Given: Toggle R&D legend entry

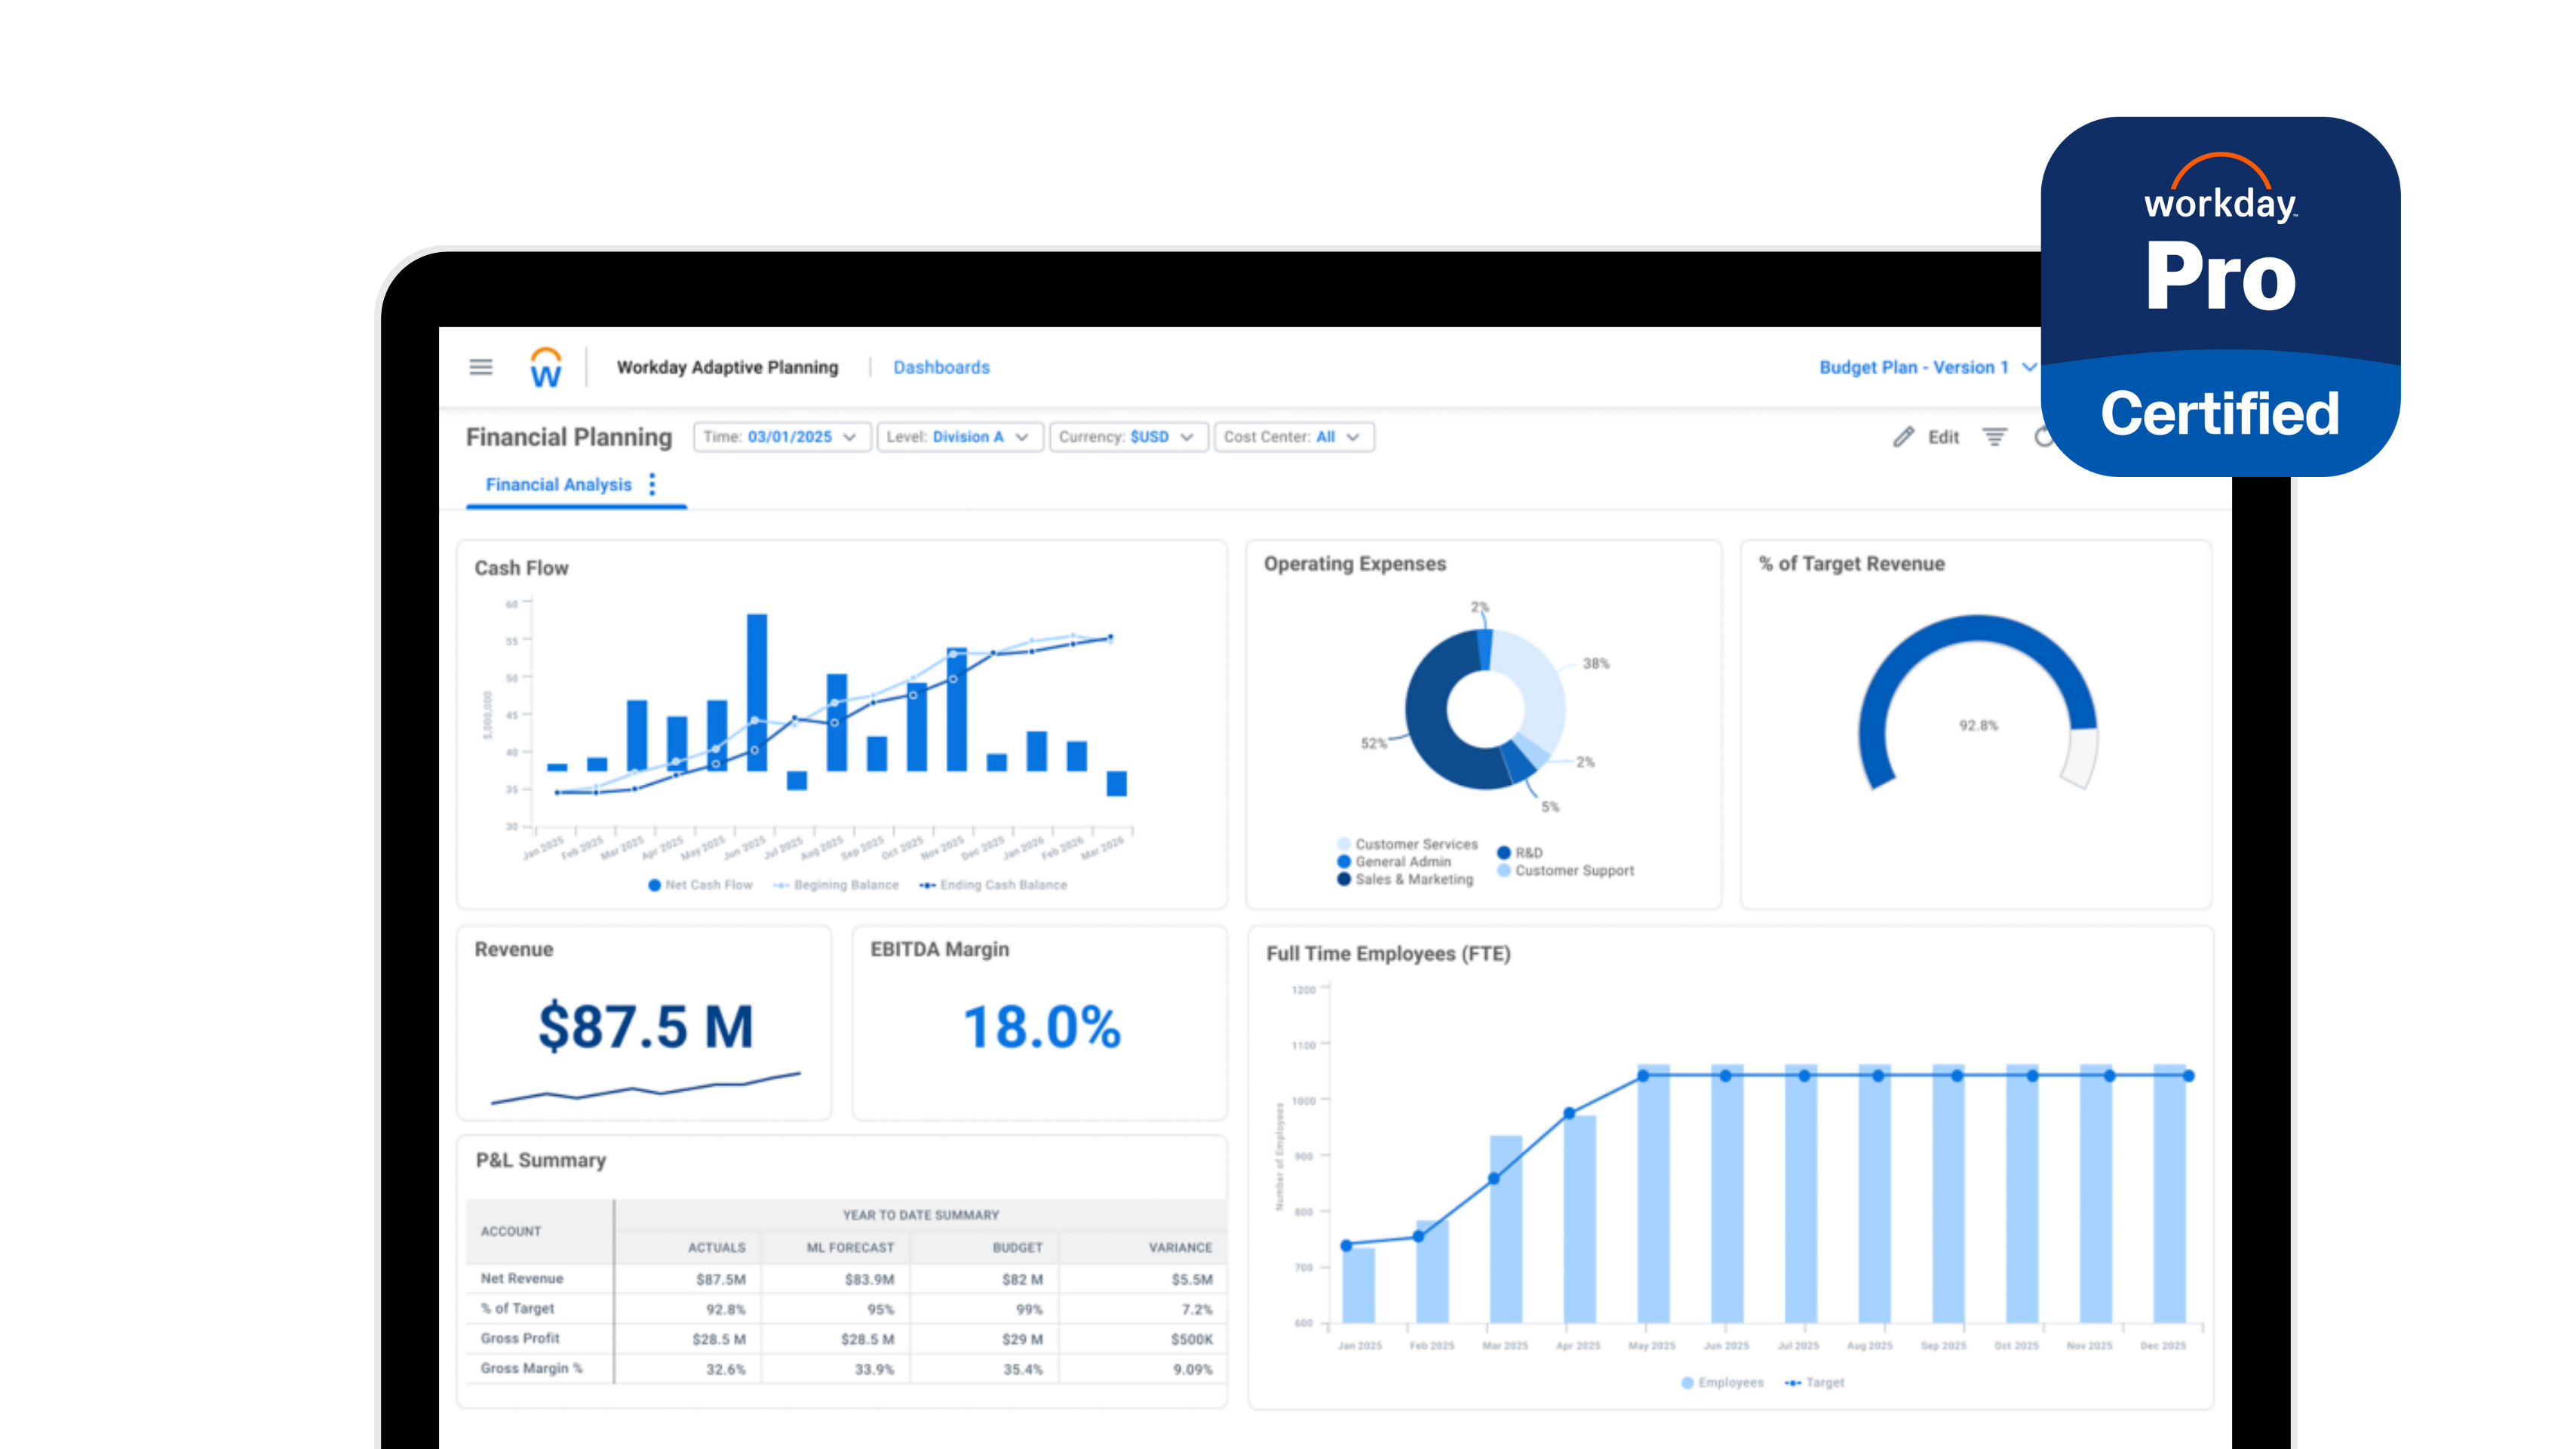Looking at the screenshot, I should 1520,853.
